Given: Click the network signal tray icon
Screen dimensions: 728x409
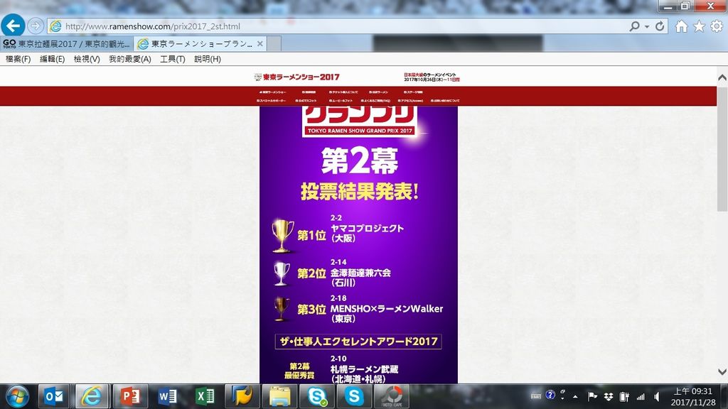Looking at the screenshot, I should pos(641,397).
